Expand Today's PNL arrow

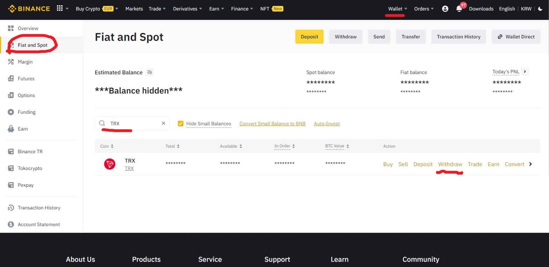(525, 72)
